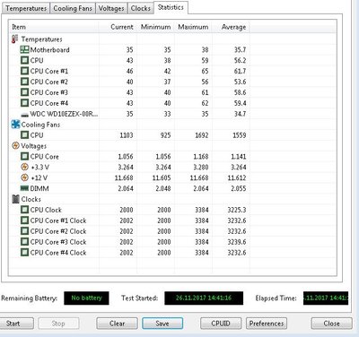Image resolution: width=359 pixels, height=337 pixels.
Task: Select the CPU fan speed row
Action: click(129, 135)
